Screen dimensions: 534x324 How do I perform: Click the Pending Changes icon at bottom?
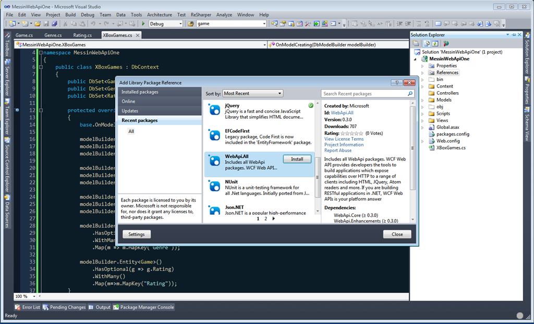[x=45, y=307]
